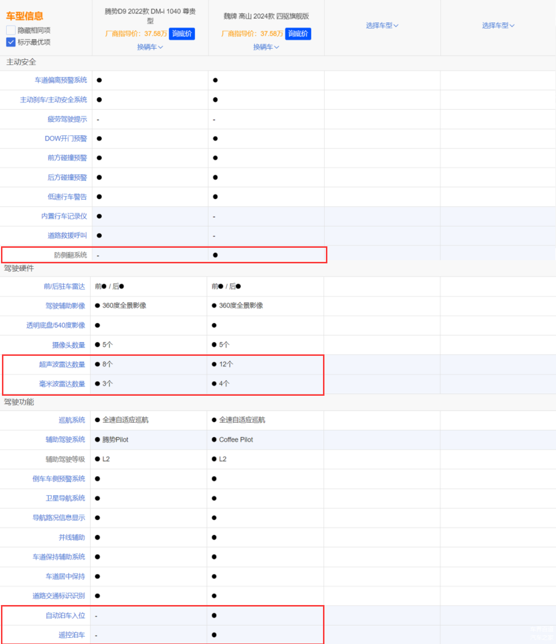556x644 pixels.
Task: Expand the last 选择车型 dropdown in fourth column
Action: (x=498, y=25)
